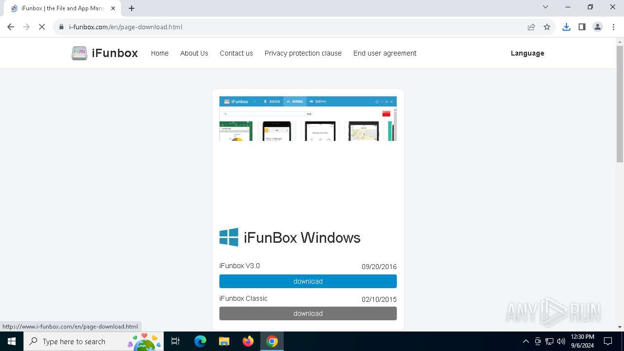Image resolution: width=624 pixels, height=351 pixels.
Task: Open About Us page
Action: 194,53
